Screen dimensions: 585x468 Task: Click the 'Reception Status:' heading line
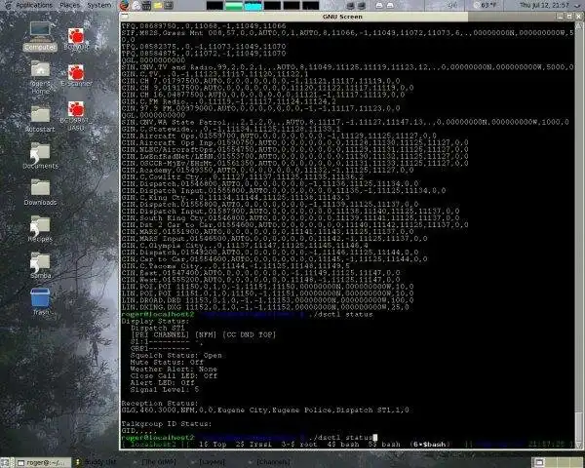160,404
